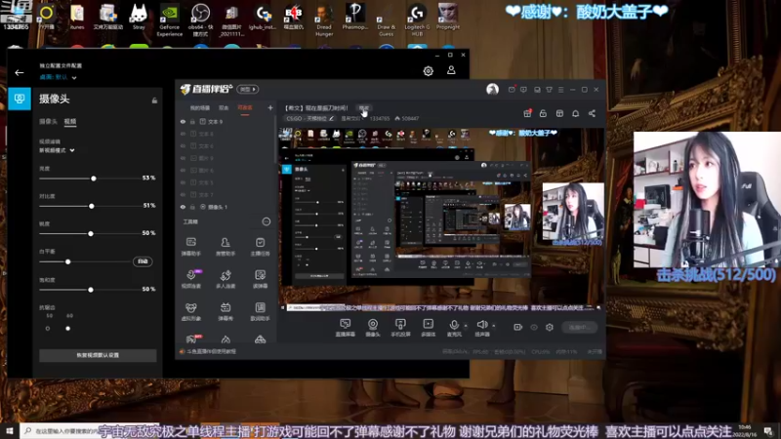Click 恢复视频默认设置 restore defaults button
This screenshot has width=781, height=439.
tap(98, 355)
